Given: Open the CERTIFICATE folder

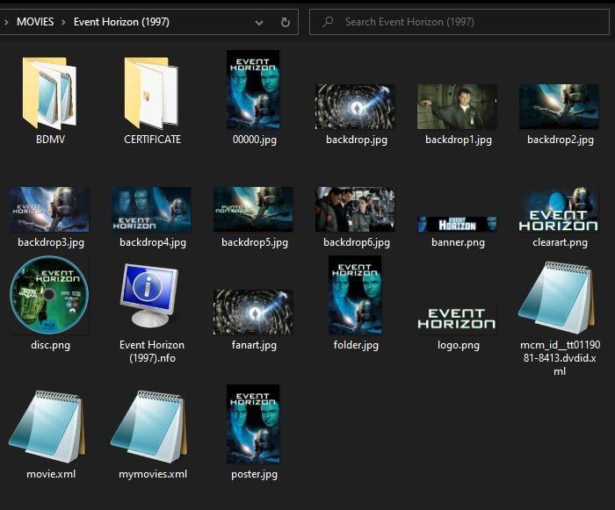Looking at the screenshot, I should 151,92.
